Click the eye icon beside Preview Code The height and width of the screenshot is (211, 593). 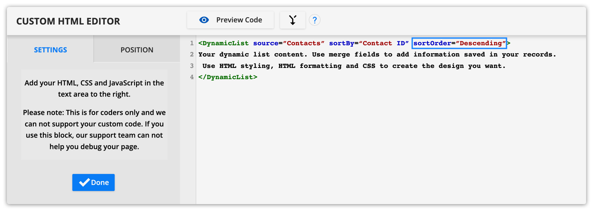tap(204, 20)
